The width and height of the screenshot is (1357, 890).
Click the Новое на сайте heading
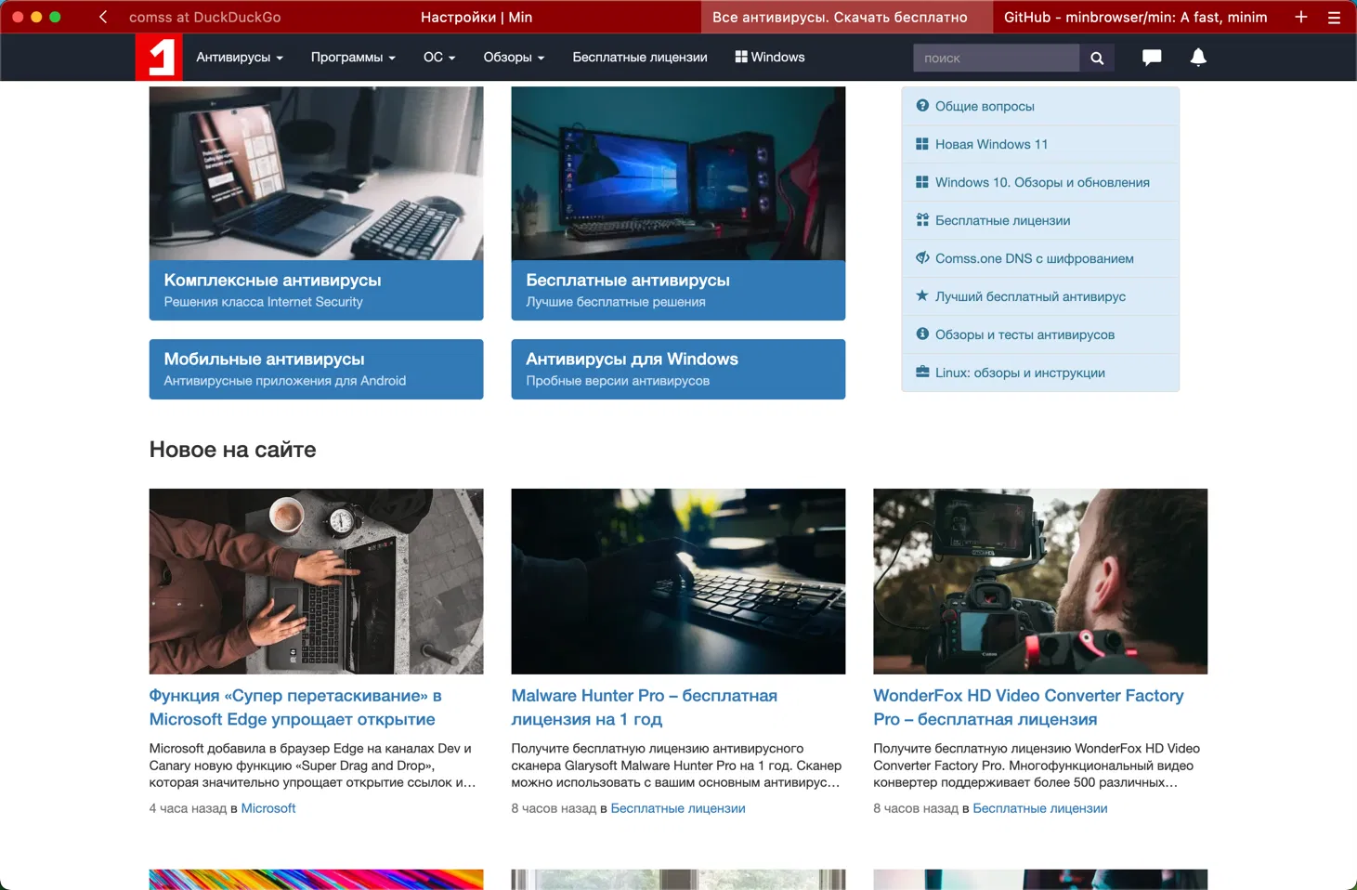[x=232, y=450]
